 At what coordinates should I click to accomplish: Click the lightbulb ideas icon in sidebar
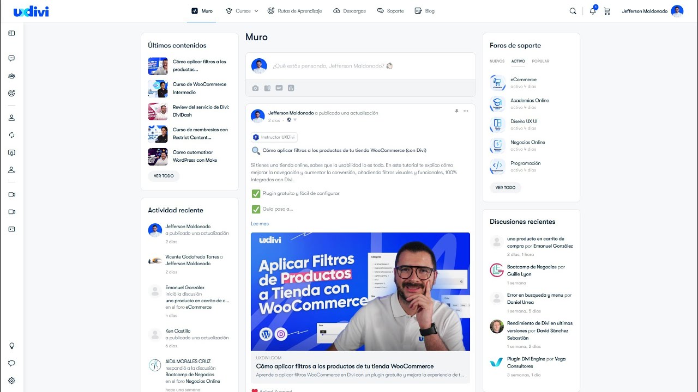click(11, 346)
